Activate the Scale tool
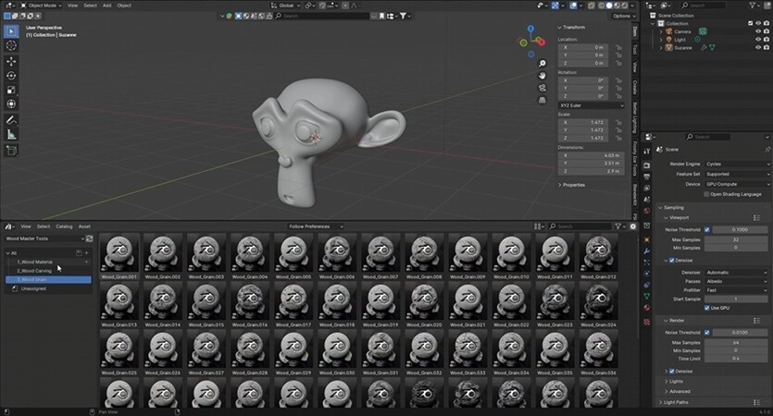This screenshot has height=416, width=773. (11, 90)
